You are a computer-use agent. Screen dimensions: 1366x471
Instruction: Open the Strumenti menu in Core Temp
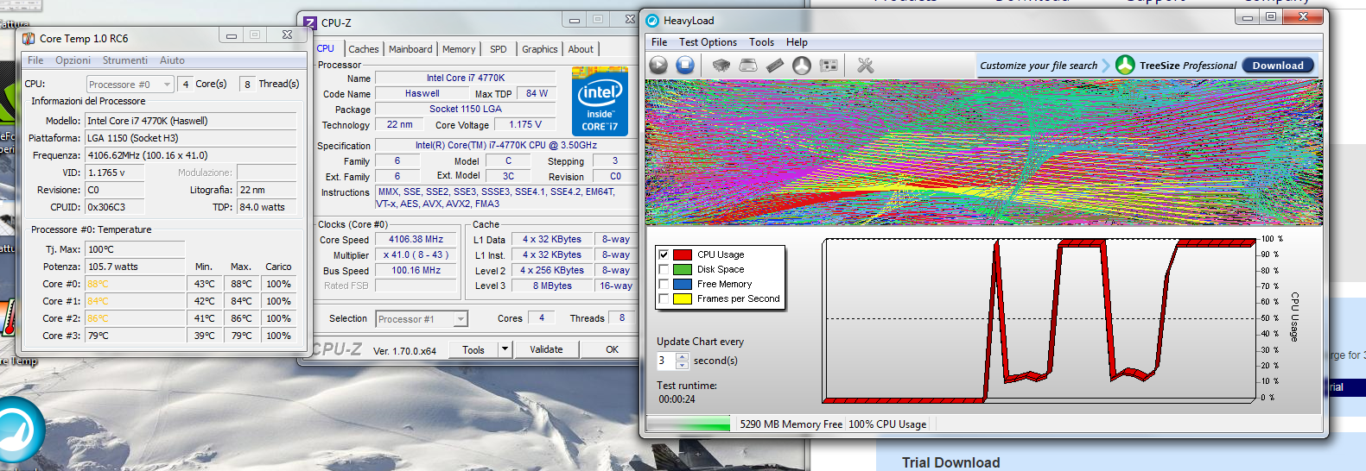point(125,60)
